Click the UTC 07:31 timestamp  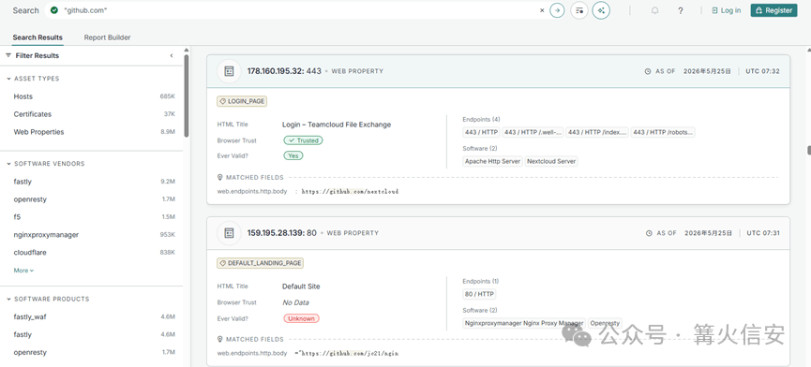pos(763,233)
